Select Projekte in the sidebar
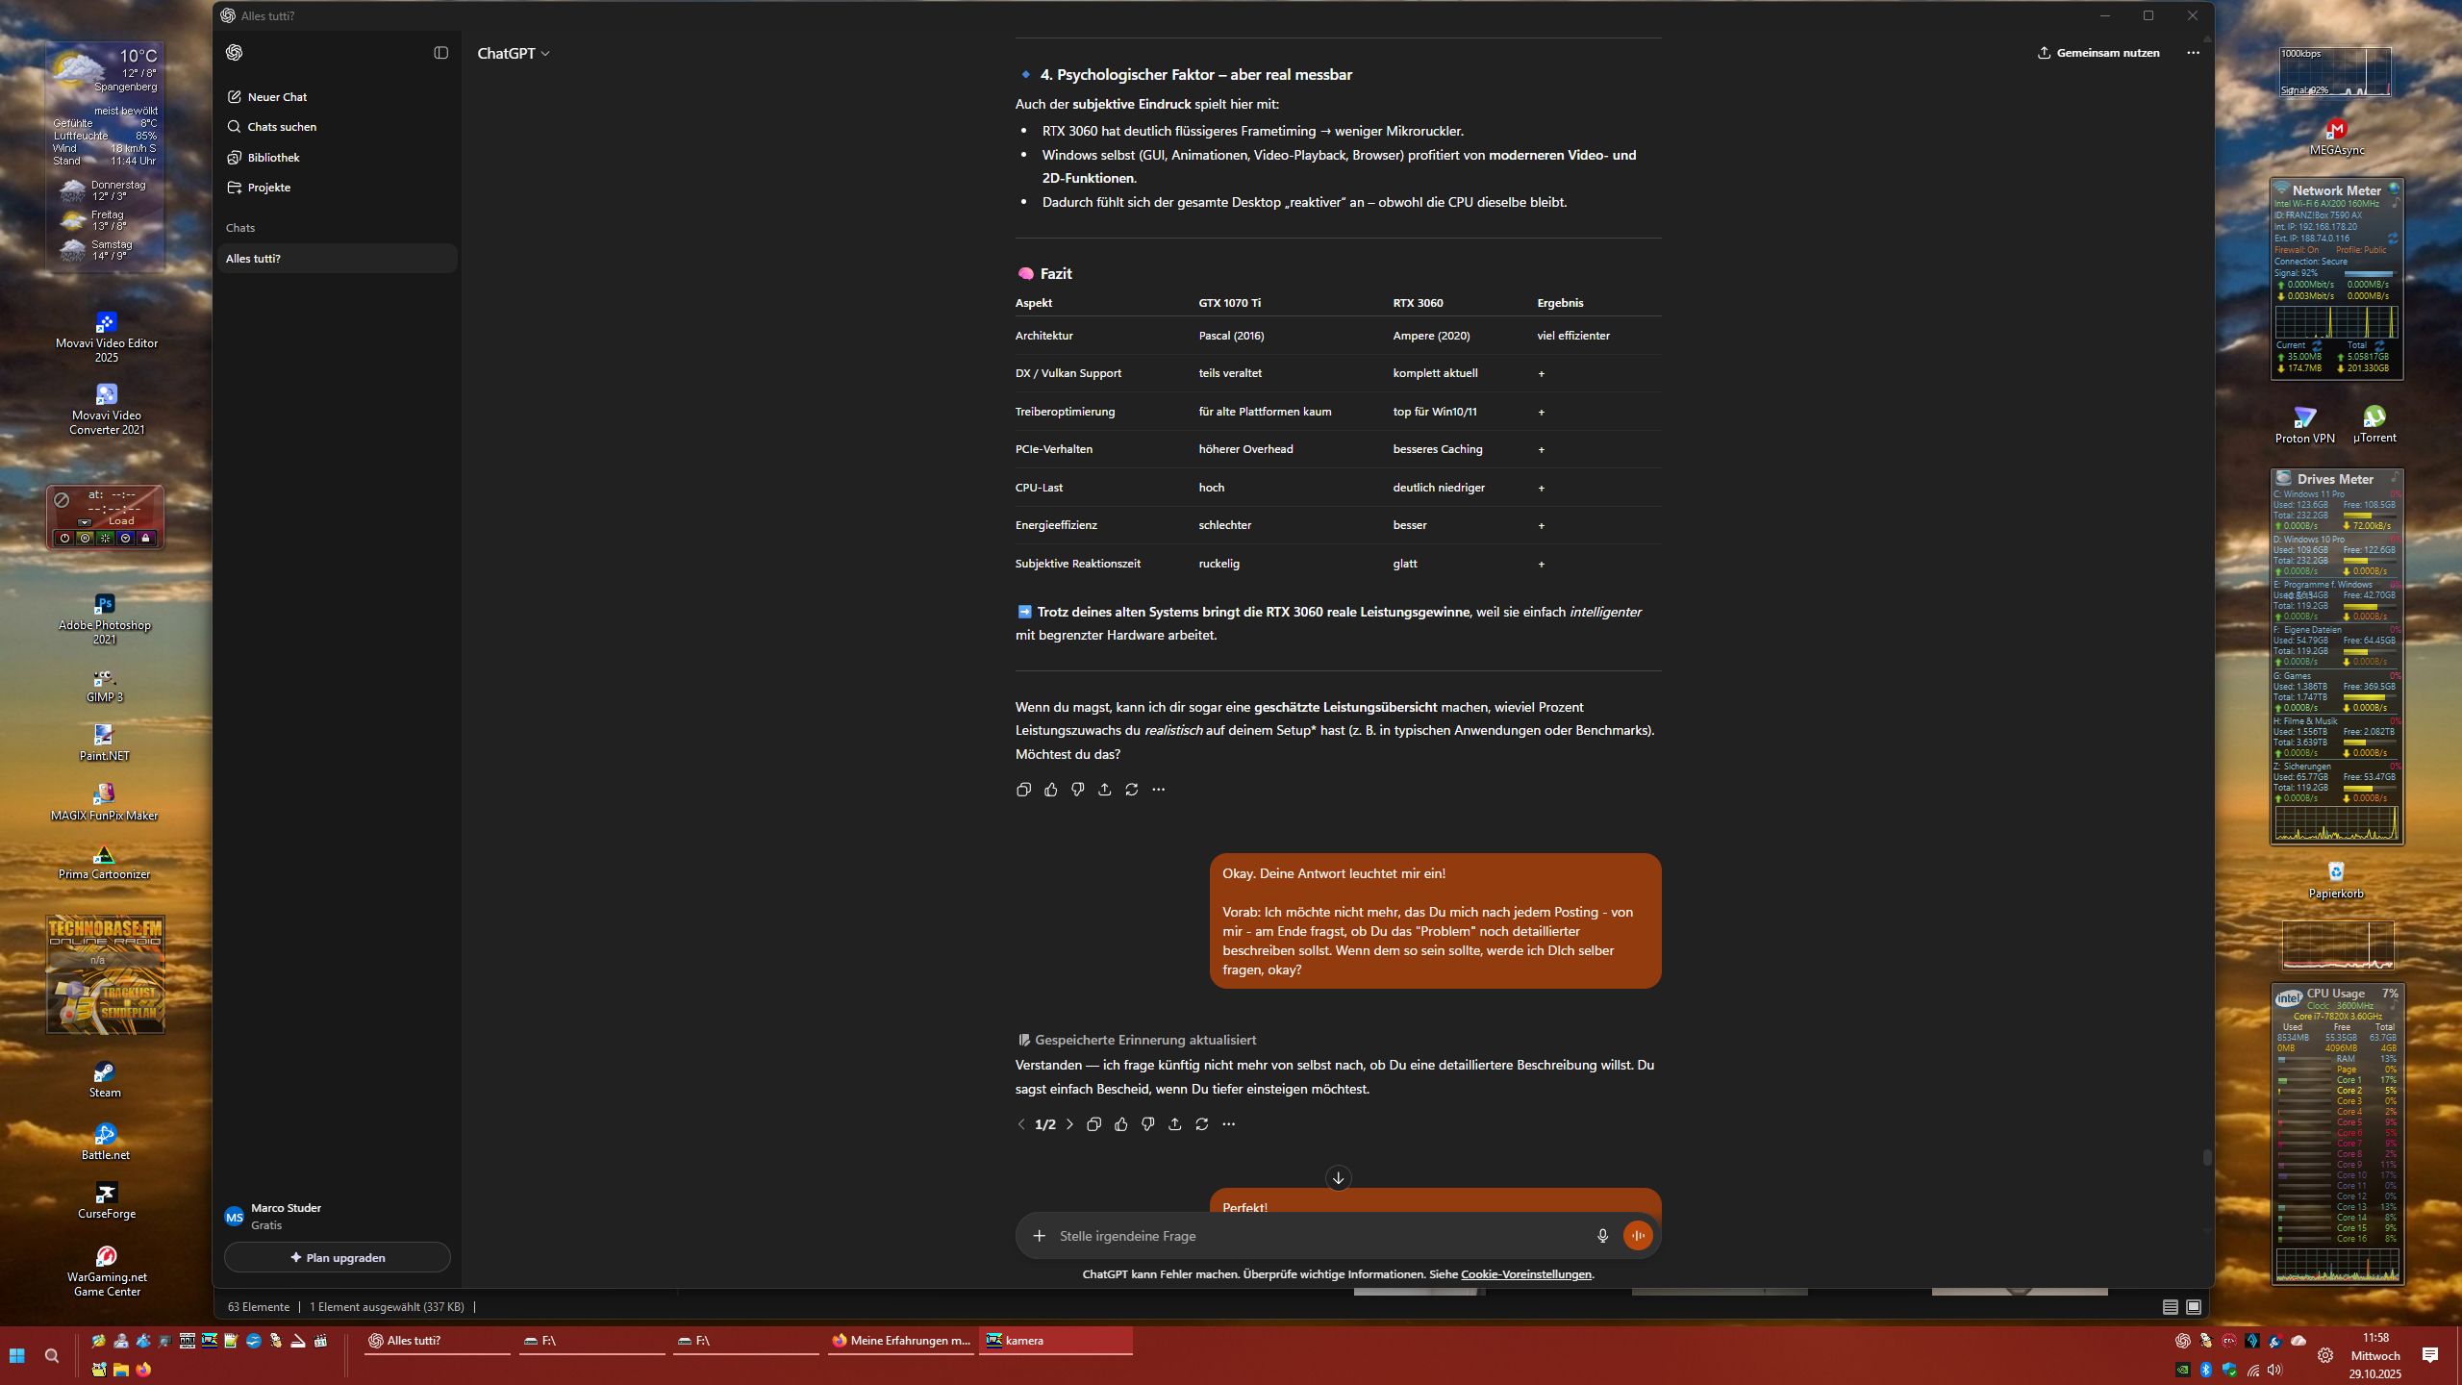 point(268,188)
